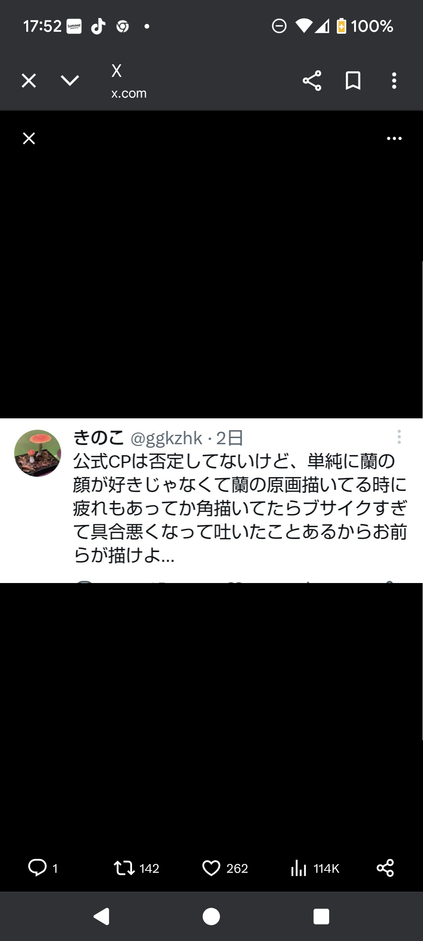Like the post with heart icon
The height and width of the screenshot is (941, 423).
click(x=211, y=868)
